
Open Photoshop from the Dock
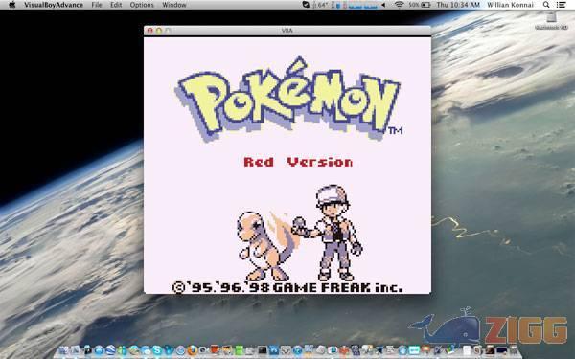click(x=274, y=350)
